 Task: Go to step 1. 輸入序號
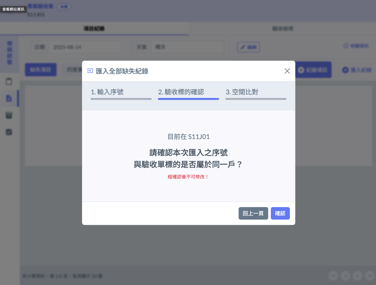click(x=121, y=92)
